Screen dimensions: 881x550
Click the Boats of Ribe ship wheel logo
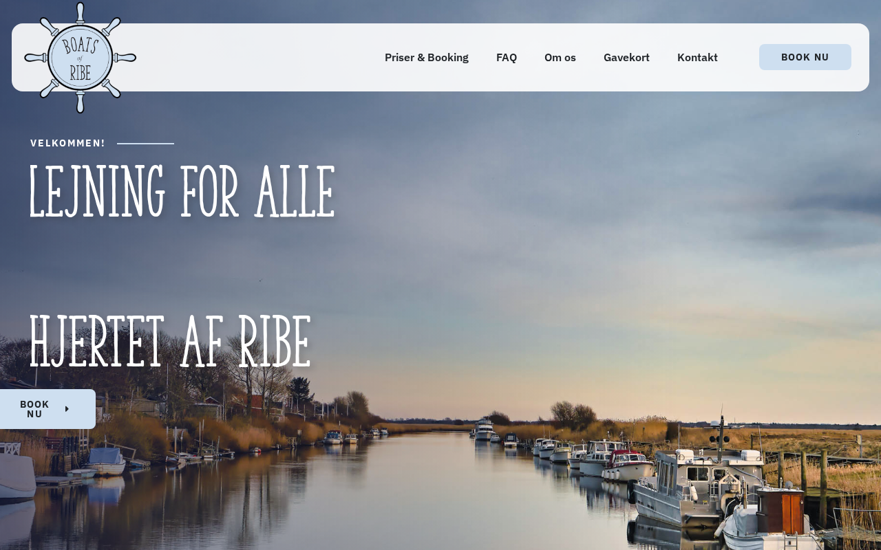tap(81, 58)
